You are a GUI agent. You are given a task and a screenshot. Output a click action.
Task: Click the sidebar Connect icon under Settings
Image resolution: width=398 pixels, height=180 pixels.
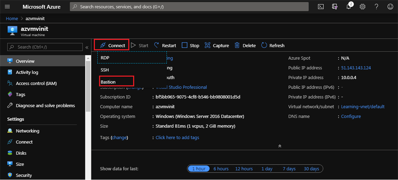point(10,142)
